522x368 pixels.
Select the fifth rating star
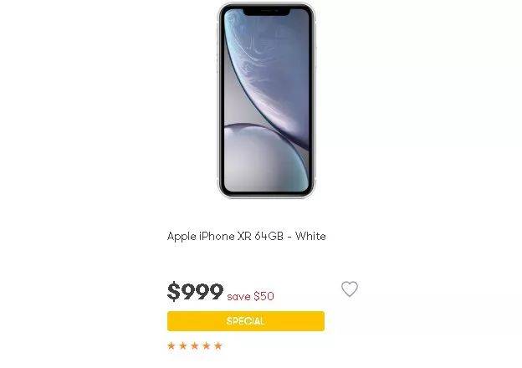[218, 346]
